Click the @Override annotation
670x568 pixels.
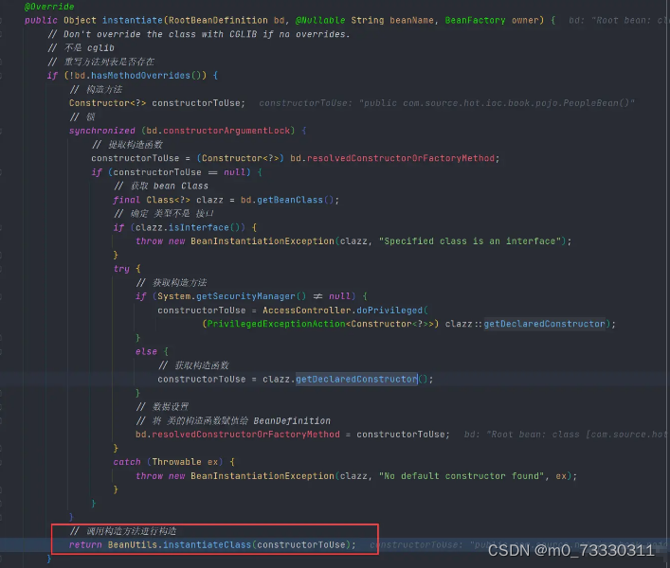coord(49,7)
